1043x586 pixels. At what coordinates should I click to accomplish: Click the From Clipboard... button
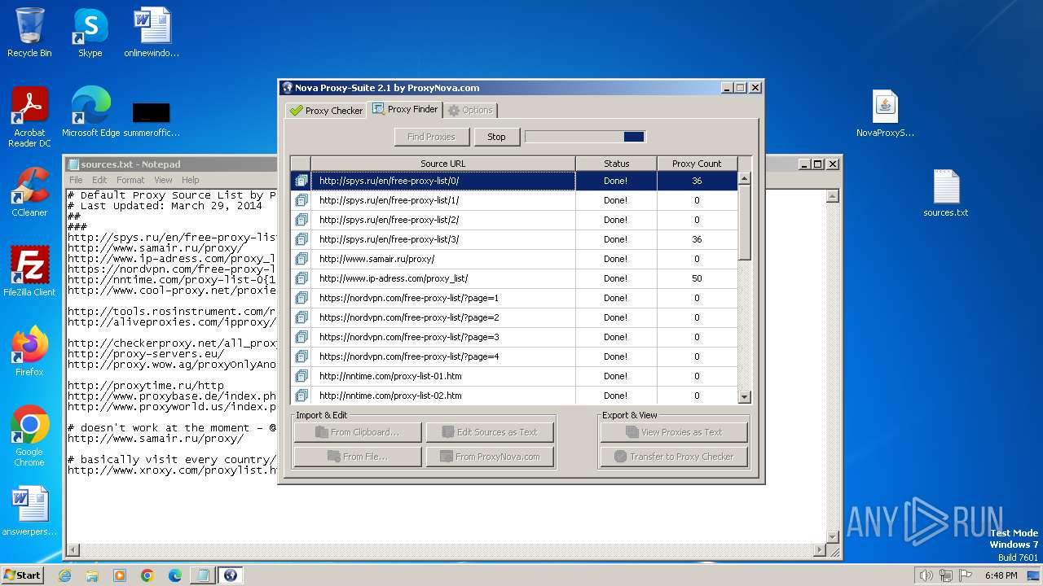pyautogui.click(x=358, y=432)
